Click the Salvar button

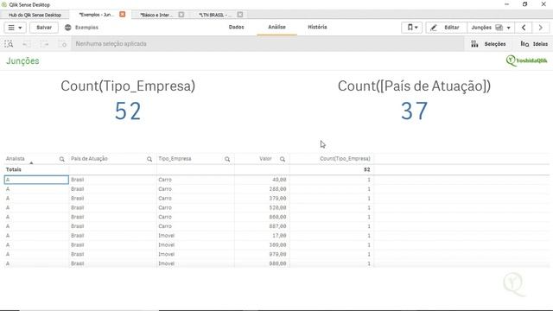tap(44, 28)
